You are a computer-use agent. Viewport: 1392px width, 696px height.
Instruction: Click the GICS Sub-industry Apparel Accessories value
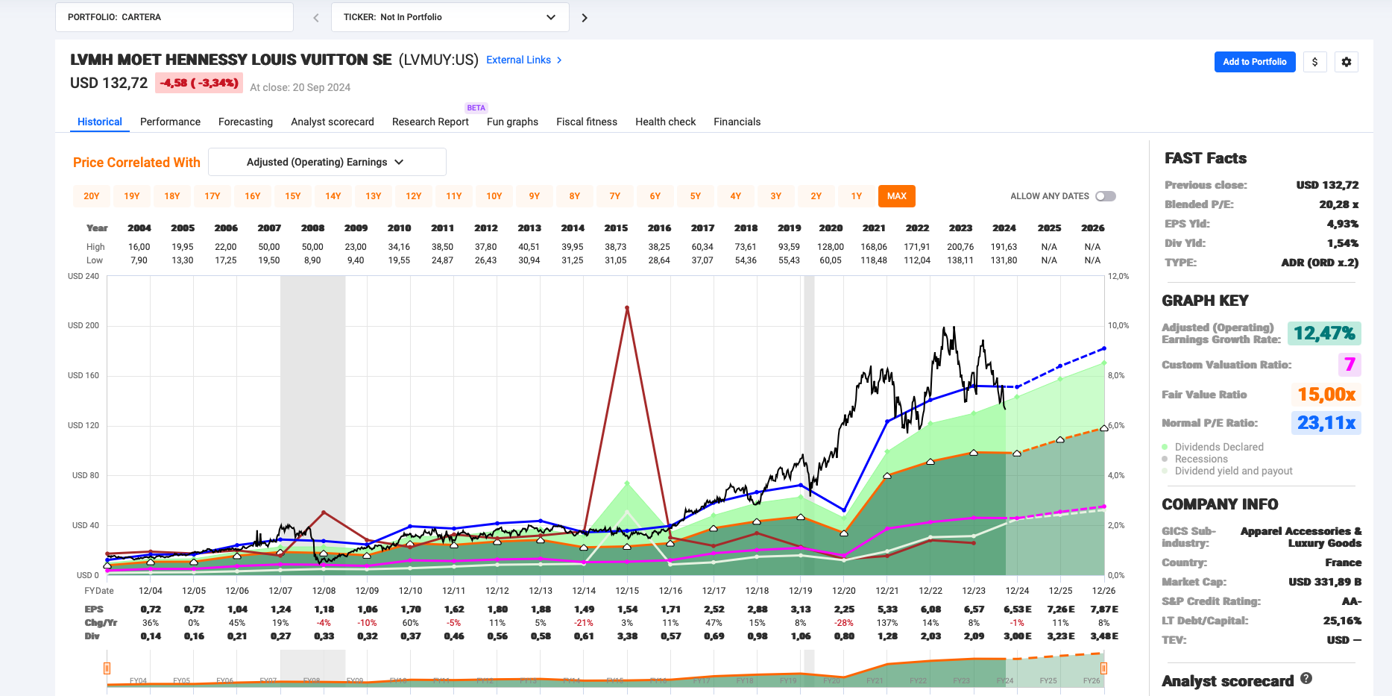[1301, 537]
